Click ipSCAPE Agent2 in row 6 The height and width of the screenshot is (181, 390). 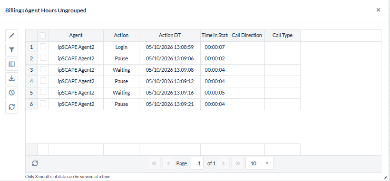point(76,105)
